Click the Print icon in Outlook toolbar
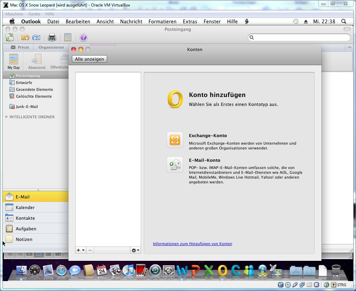The image size is (356, 291). (52, 37)
